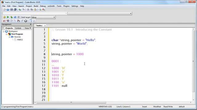Click the Debug/Continue icon in debugger toolbar
The image size is (197, 110).
click(x=4, y=21)
